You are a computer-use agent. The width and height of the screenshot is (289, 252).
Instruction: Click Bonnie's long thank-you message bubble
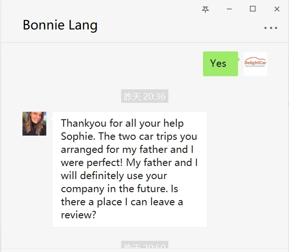(x=130, y=169)
